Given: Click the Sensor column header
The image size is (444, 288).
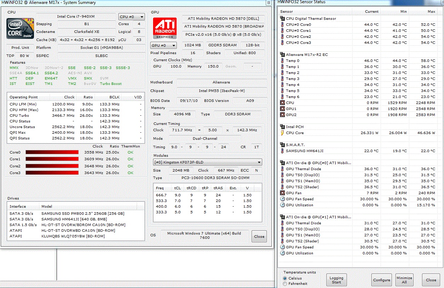Looking at the screenshot, I should pyautogui.click(x=315, y=11).
